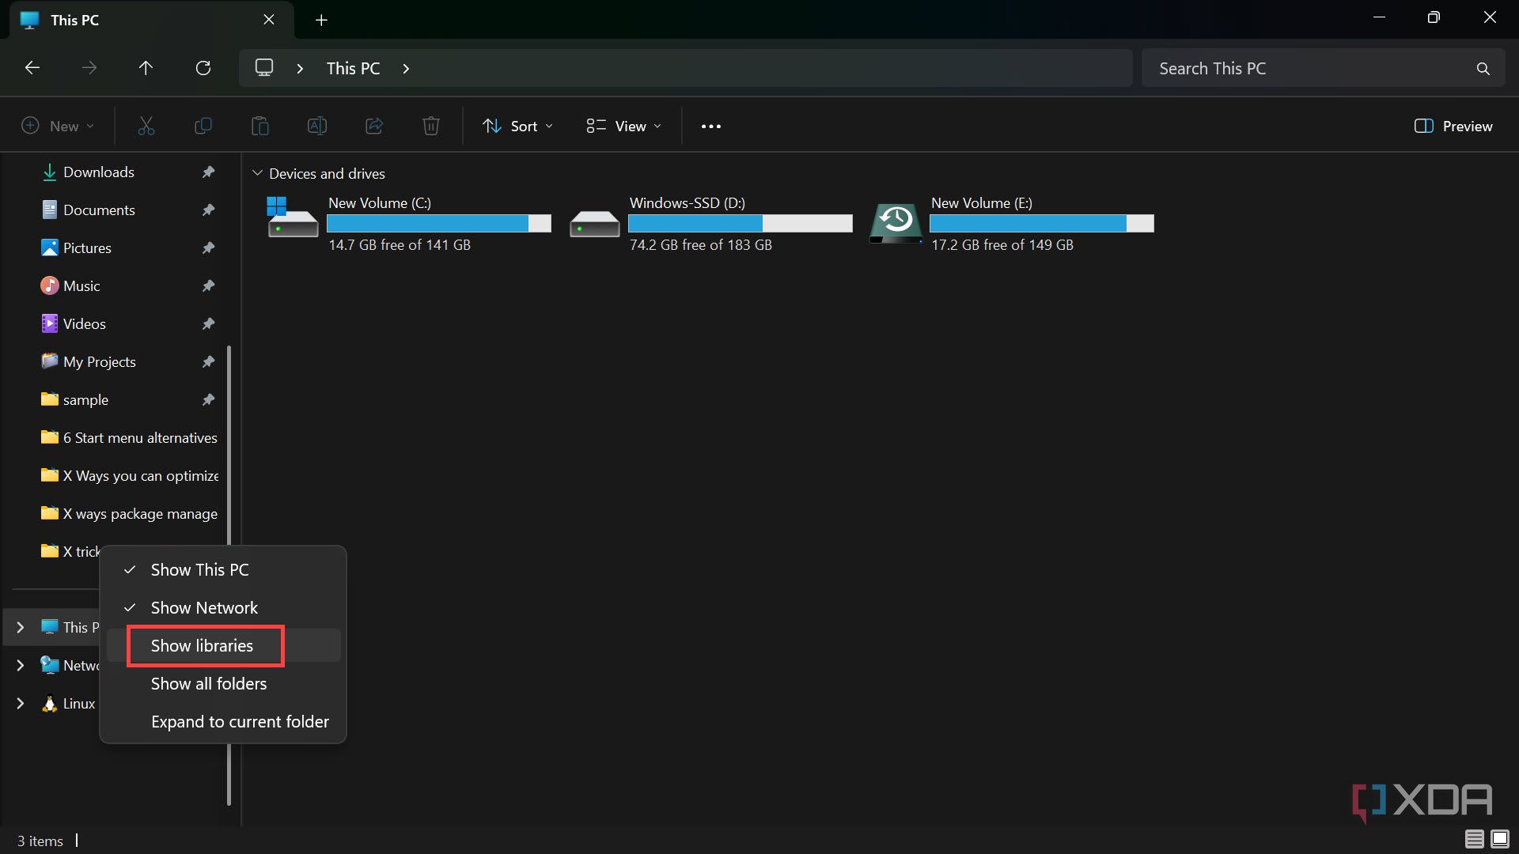Click the Copy icon in toolbar
Screen dimensions: 1519x854
point(203,126)
